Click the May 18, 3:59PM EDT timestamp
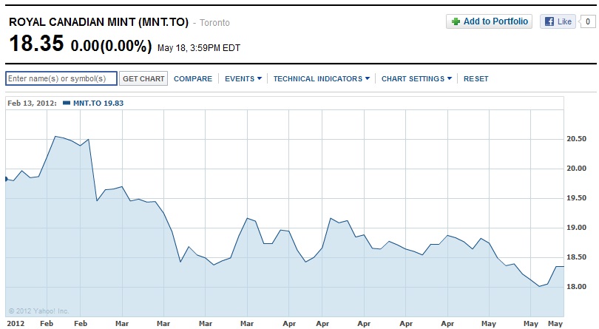The height and width of the screenshot is (329, 599). click(199, 48)
